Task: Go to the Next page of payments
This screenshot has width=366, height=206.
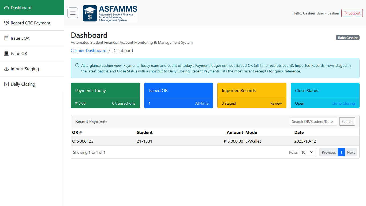Action: point(351,152)
